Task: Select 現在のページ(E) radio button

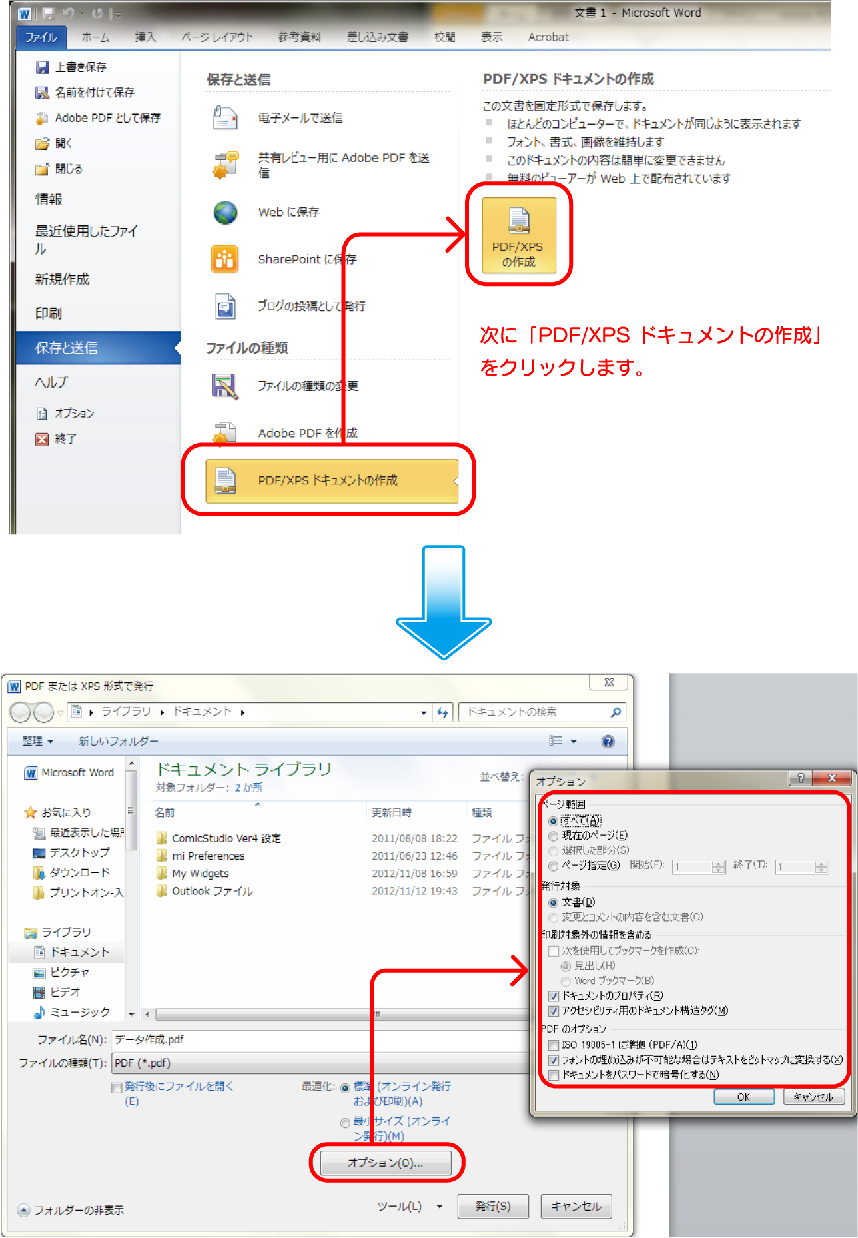Action: (553, 836)
